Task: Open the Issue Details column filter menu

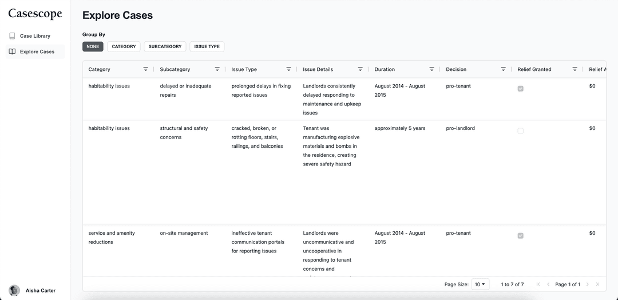Action: click(360, 69)
